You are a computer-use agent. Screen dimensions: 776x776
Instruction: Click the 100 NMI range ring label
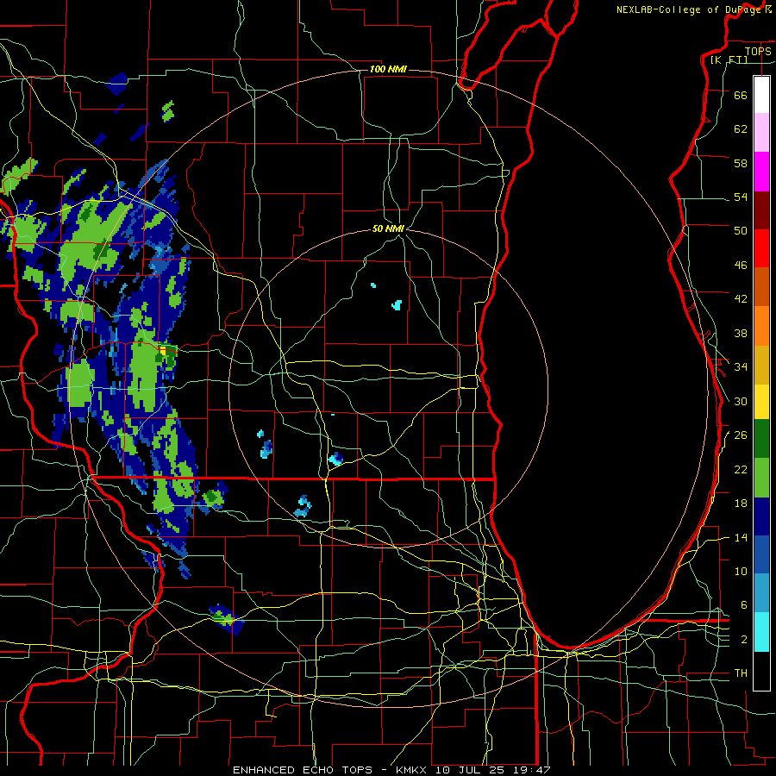pyautogui.click(x=388, y=69)
